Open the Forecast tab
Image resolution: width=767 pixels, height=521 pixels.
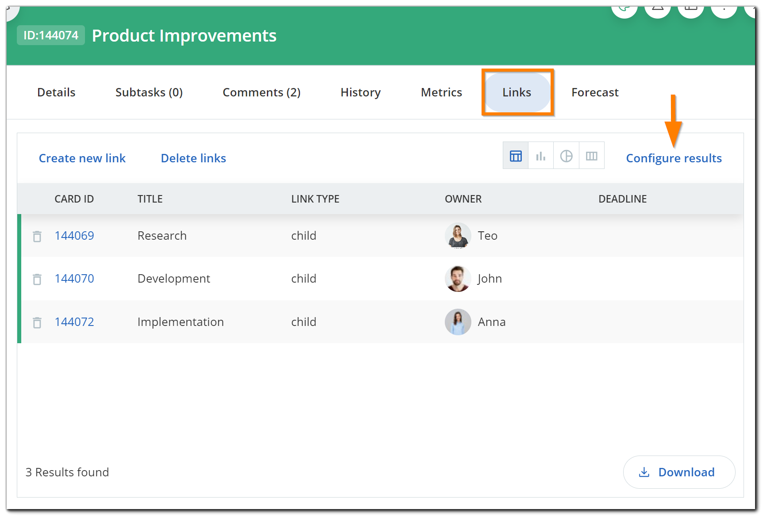pyautogui.click(x=595, y=92)
